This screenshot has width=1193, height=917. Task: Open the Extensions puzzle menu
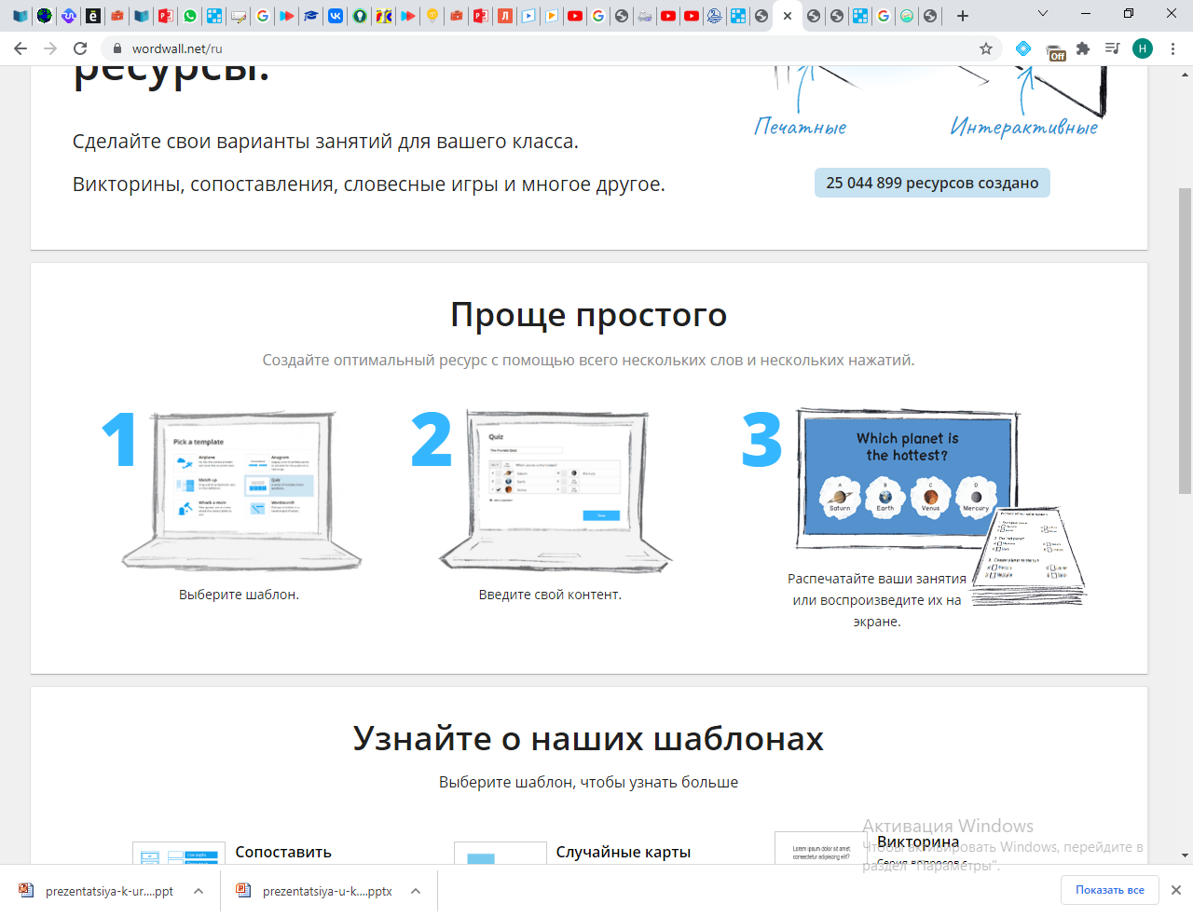pyautogui.click(x=1083, y=48)
